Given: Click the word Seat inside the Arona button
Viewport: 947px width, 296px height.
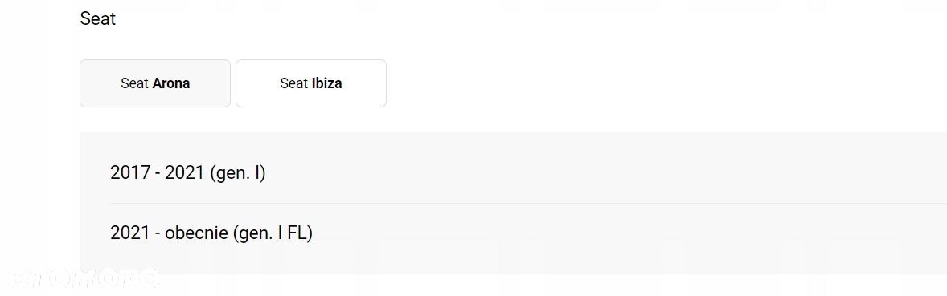Looking at the screenshot, I should [x=135, y=83].
